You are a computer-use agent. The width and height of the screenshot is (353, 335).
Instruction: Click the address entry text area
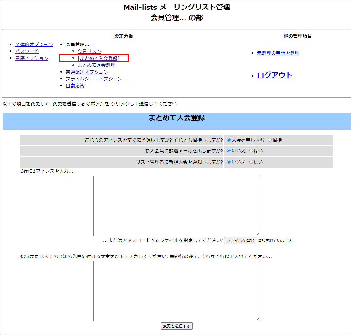176,205
